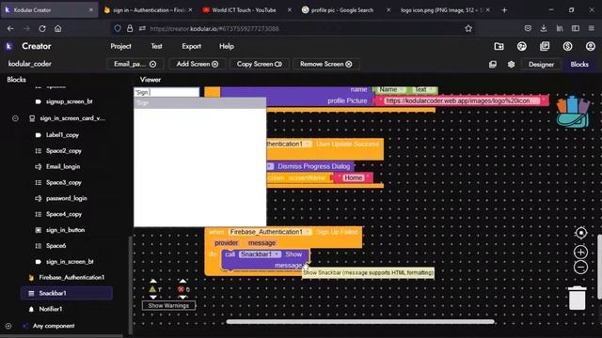Image resolution: width=602 pixels, height=338 pixels.
Task: Switch to the sign in Authentication Firebase tab
Action: (149, 10)
